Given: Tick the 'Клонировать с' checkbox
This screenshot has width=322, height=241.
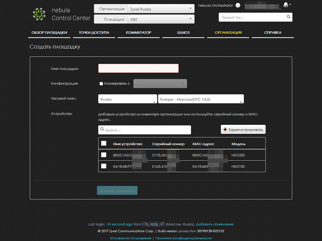Looking at the screenshot, I should (x=101, y=84).
